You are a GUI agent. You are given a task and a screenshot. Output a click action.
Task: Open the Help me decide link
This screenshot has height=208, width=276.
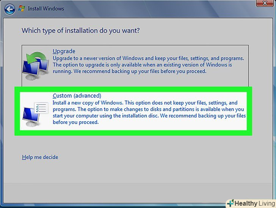pos(40,157)
